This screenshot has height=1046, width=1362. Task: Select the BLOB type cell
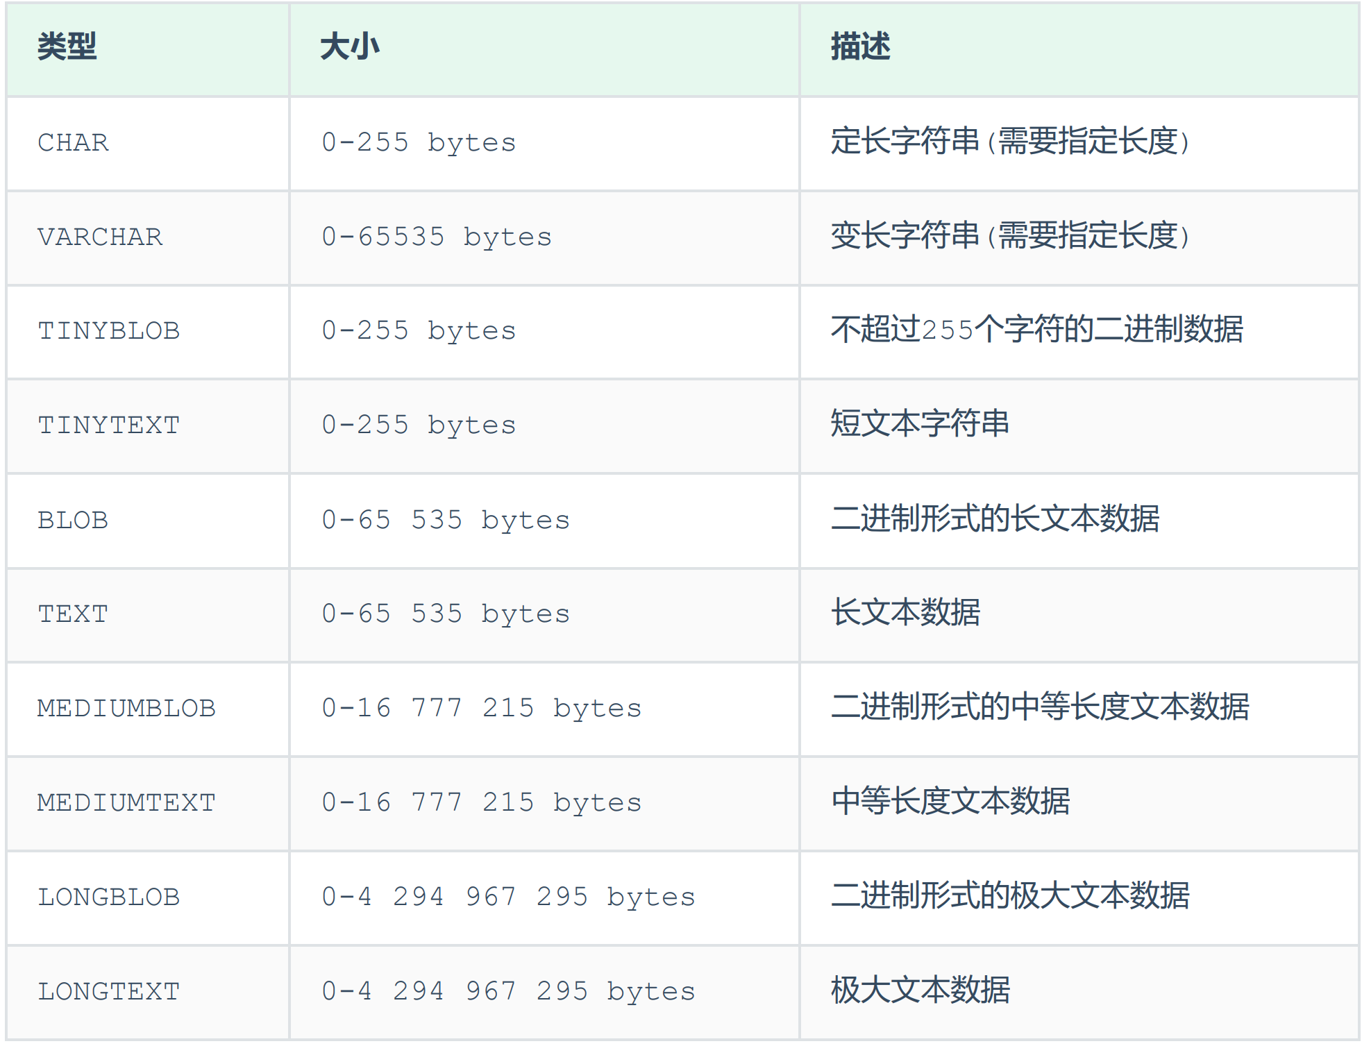[74, 520]
